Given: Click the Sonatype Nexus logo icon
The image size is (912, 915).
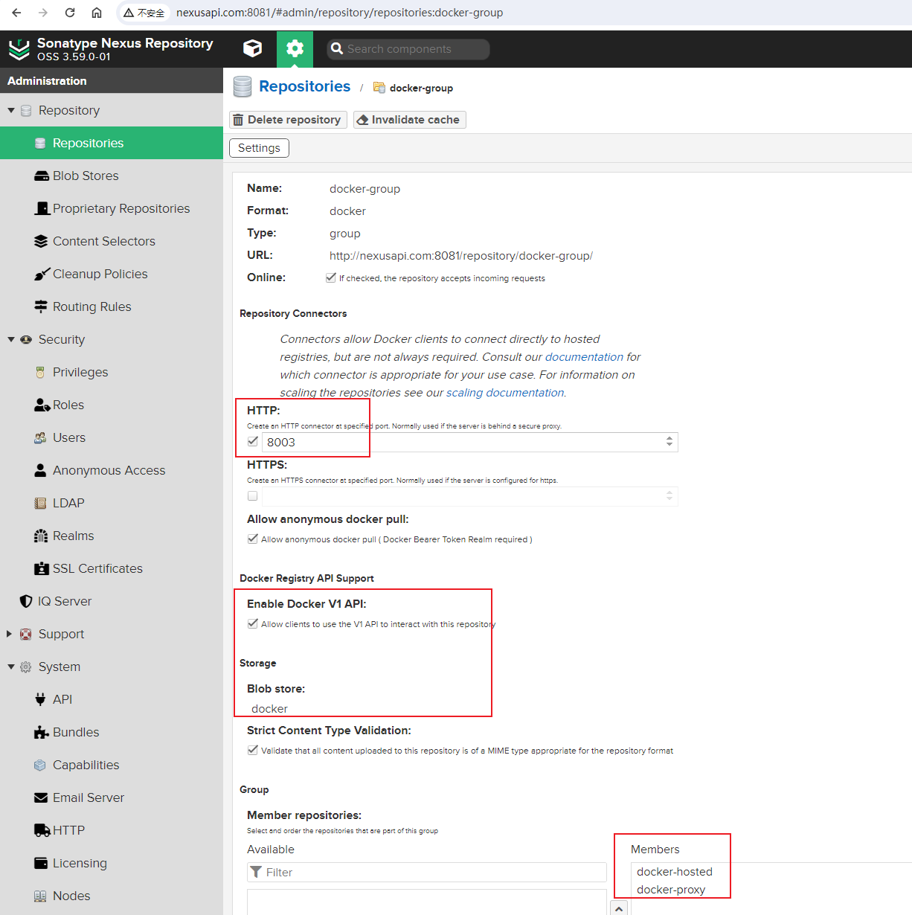Looking at the screenshot, I should click(19, 49).
